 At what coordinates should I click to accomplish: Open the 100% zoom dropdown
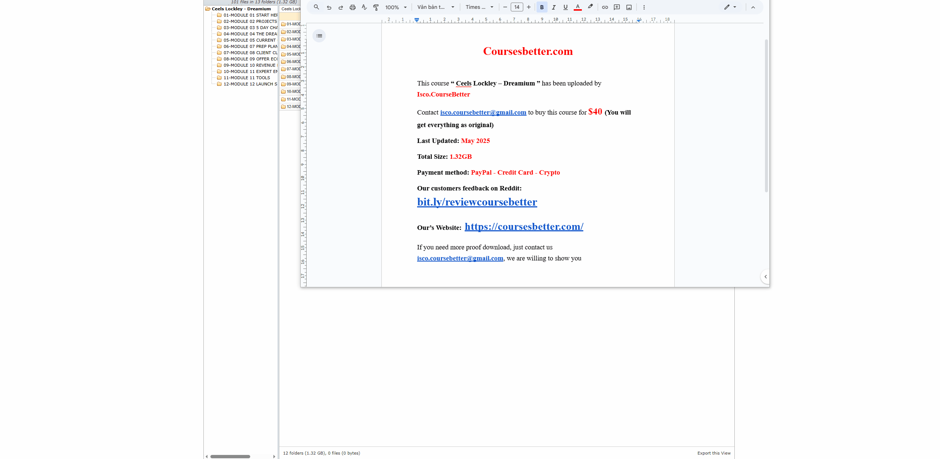pyautogui.click(x=396, y=7)
